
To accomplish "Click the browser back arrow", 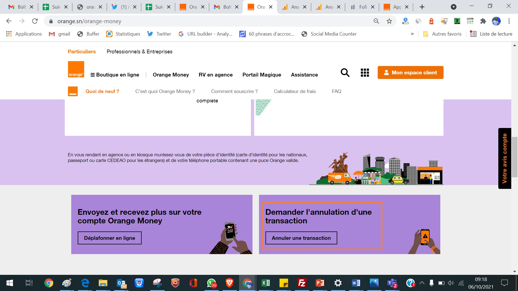I will pyautogui.click(x=9, y=21).
